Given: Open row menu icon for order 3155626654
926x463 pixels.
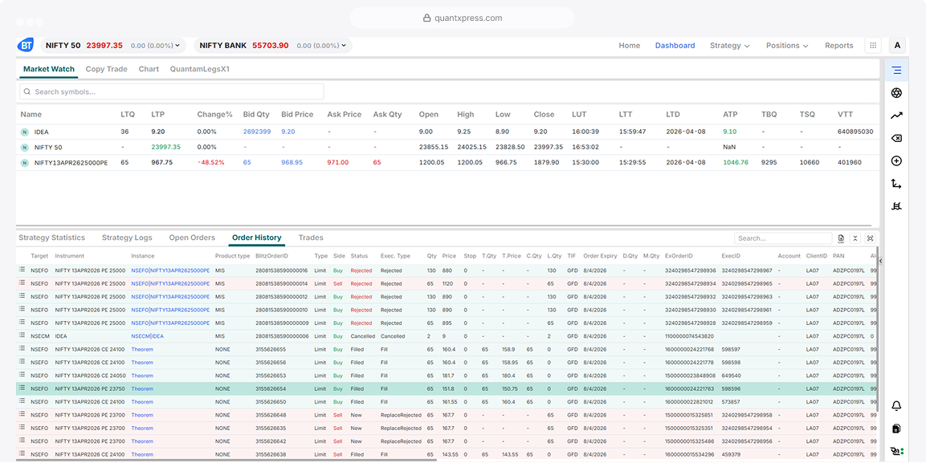Looking at the screenshot, I should (21, 388).
